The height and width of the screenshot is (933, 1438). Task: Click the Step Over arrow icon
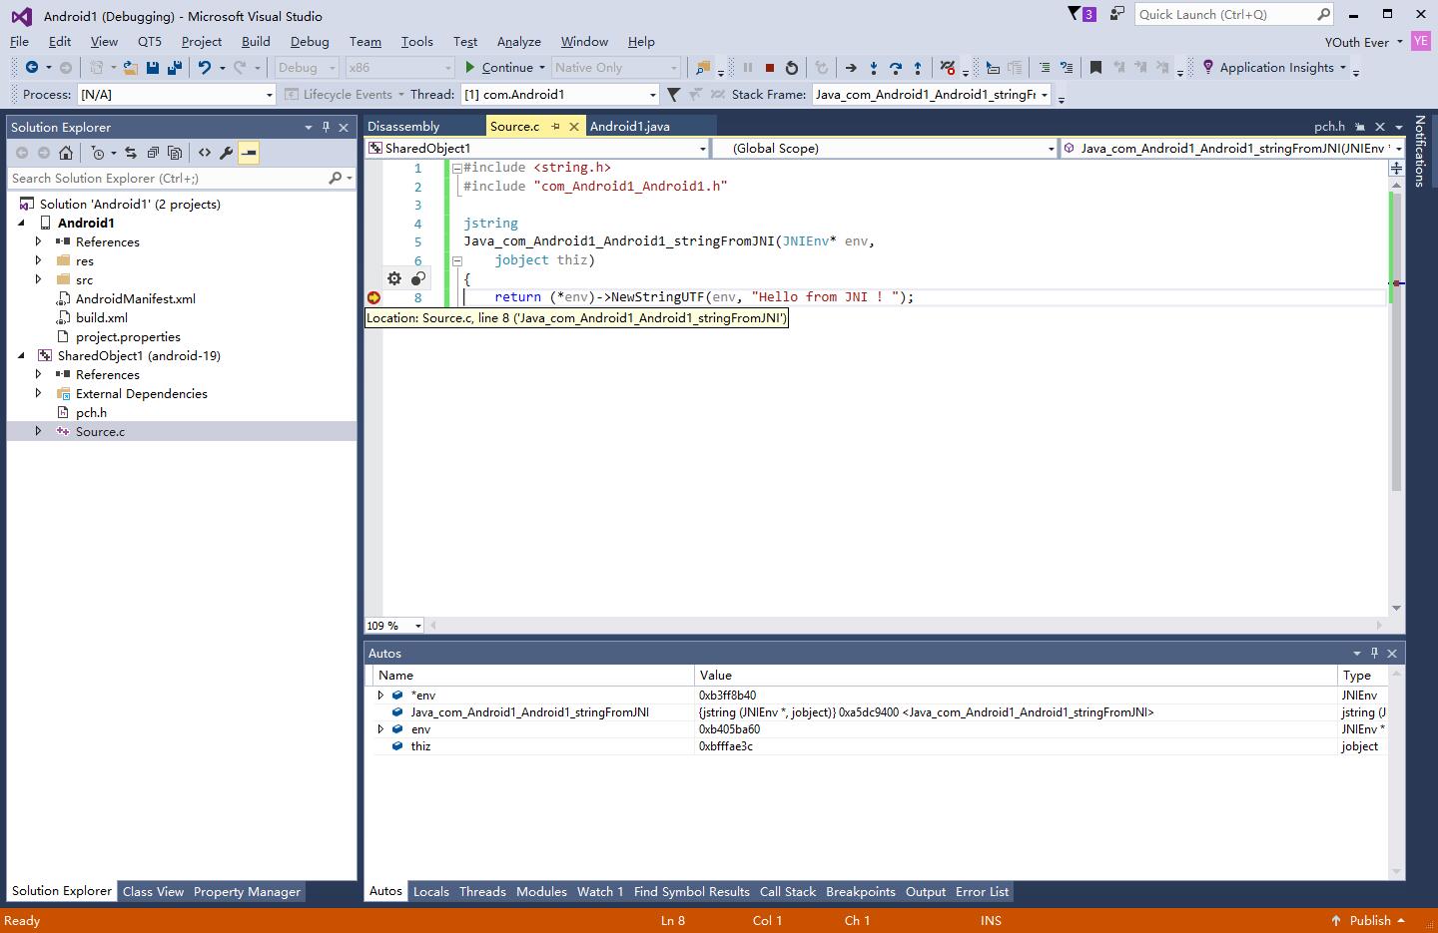[x=896, y=68]
